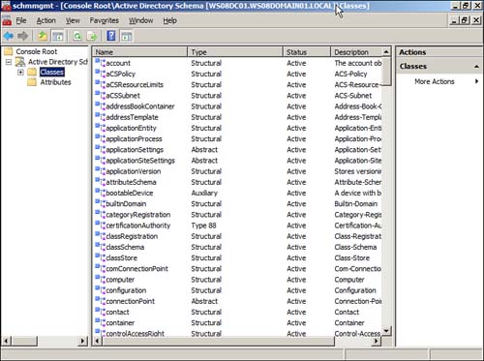Open the View menu
The width and height of the screenshot is (484, 361).
click(73, 20)
